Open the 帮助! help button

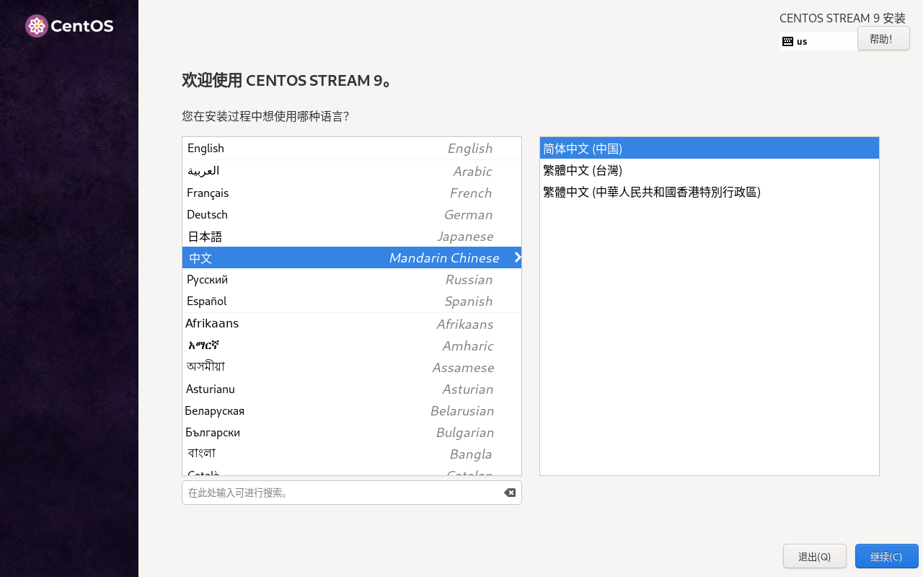click(x=883, y=38)
